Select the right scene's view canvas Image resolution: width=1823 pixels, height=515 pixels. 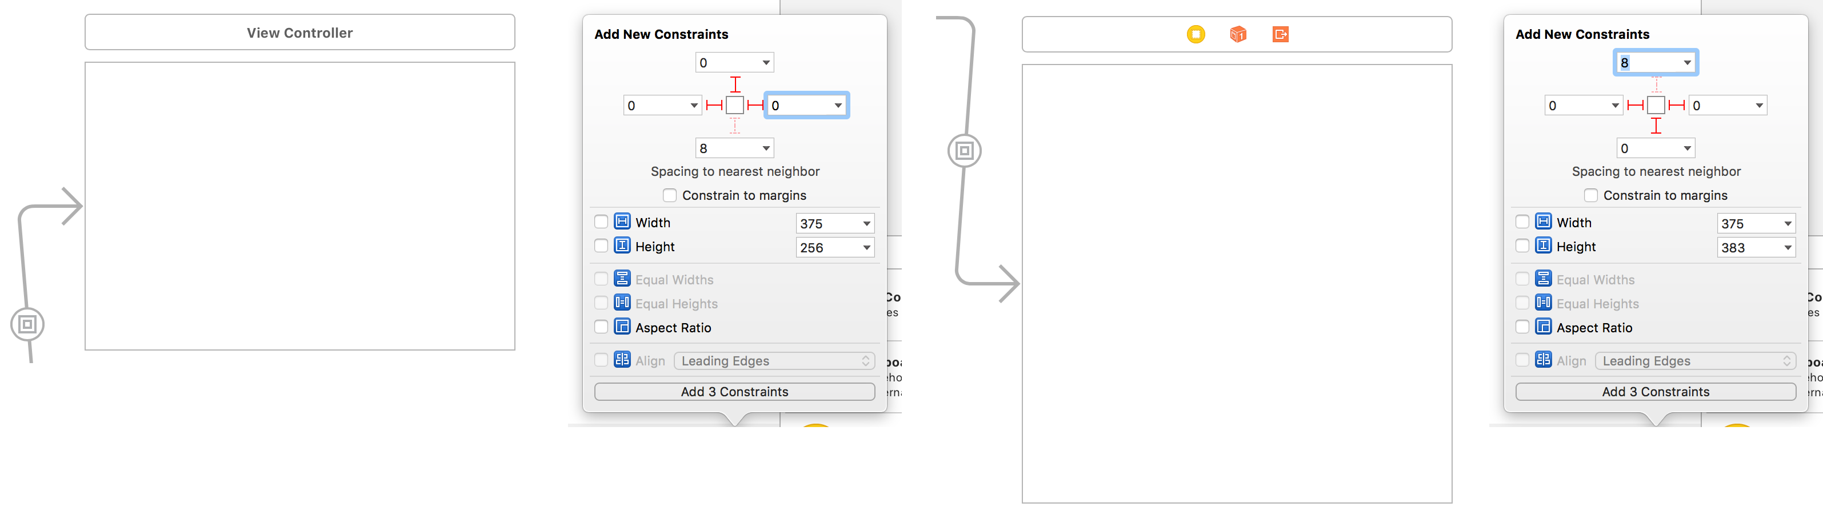pos(1237,284)
